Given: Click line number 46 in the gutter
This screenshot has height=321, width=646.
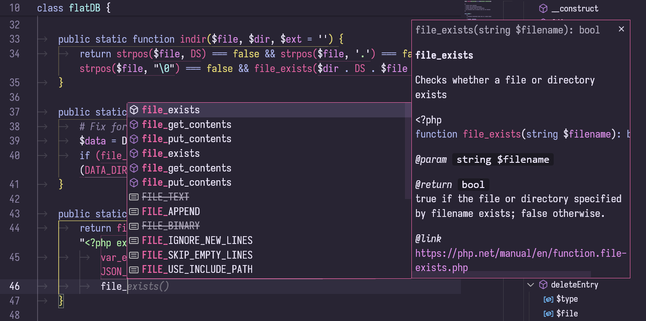Looking at the screenshot, I should 15,286.
